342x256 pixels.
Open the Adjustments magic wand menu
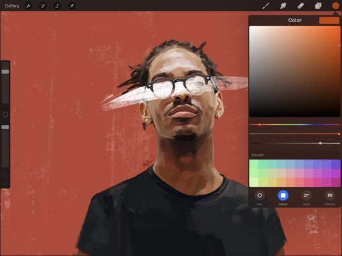[43, 6]
